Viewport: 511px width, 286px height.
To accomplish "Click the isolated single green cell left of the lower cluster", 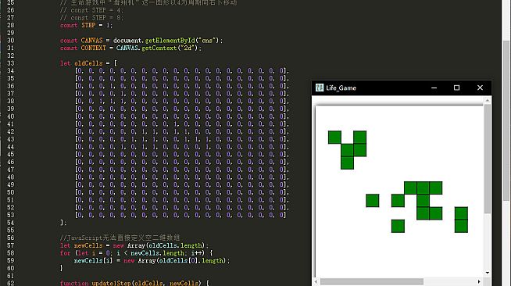I will tap(372, 200).
